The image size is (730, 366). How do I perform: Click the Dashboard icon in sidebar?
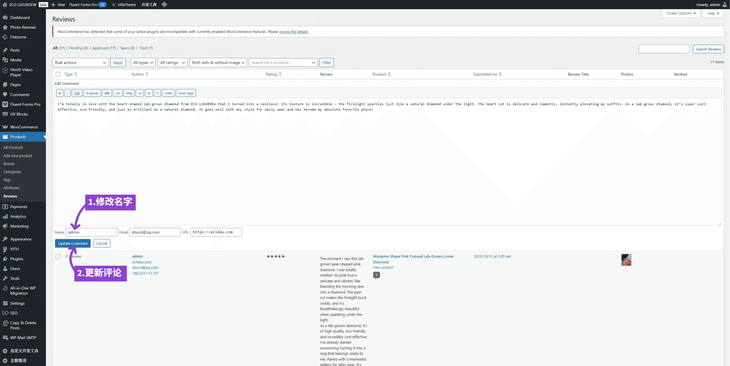coord(5,17)
